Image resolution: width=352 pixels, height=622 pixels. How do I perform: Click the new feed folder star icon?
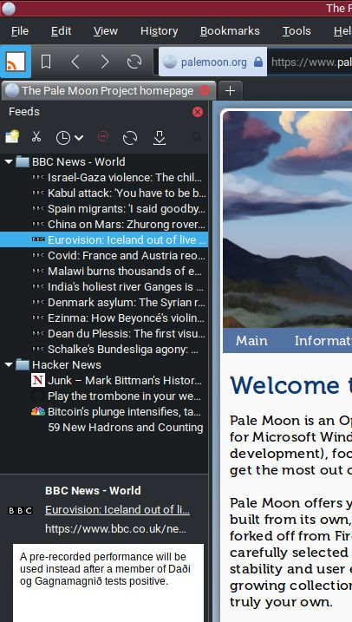[13, 137]
